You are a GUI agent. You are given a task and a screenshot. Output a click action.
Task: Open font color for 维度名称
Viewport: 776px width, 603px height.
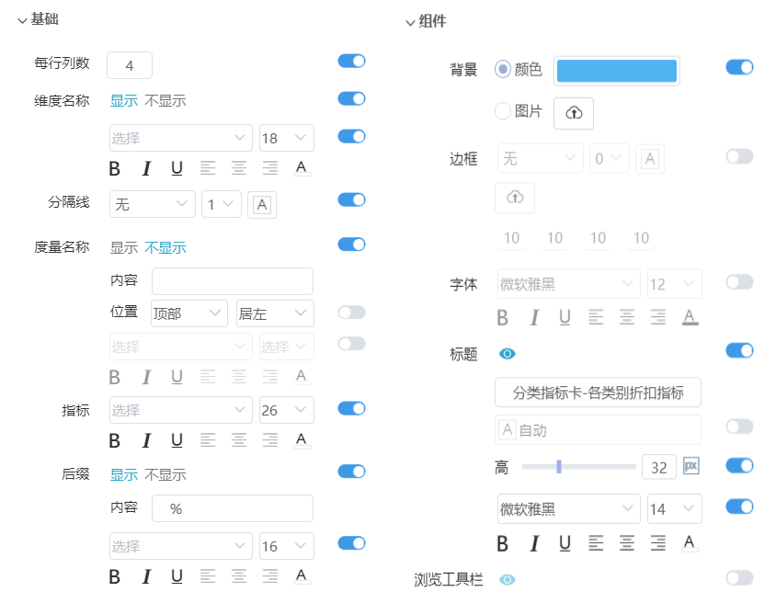click(x=301, y=168)
